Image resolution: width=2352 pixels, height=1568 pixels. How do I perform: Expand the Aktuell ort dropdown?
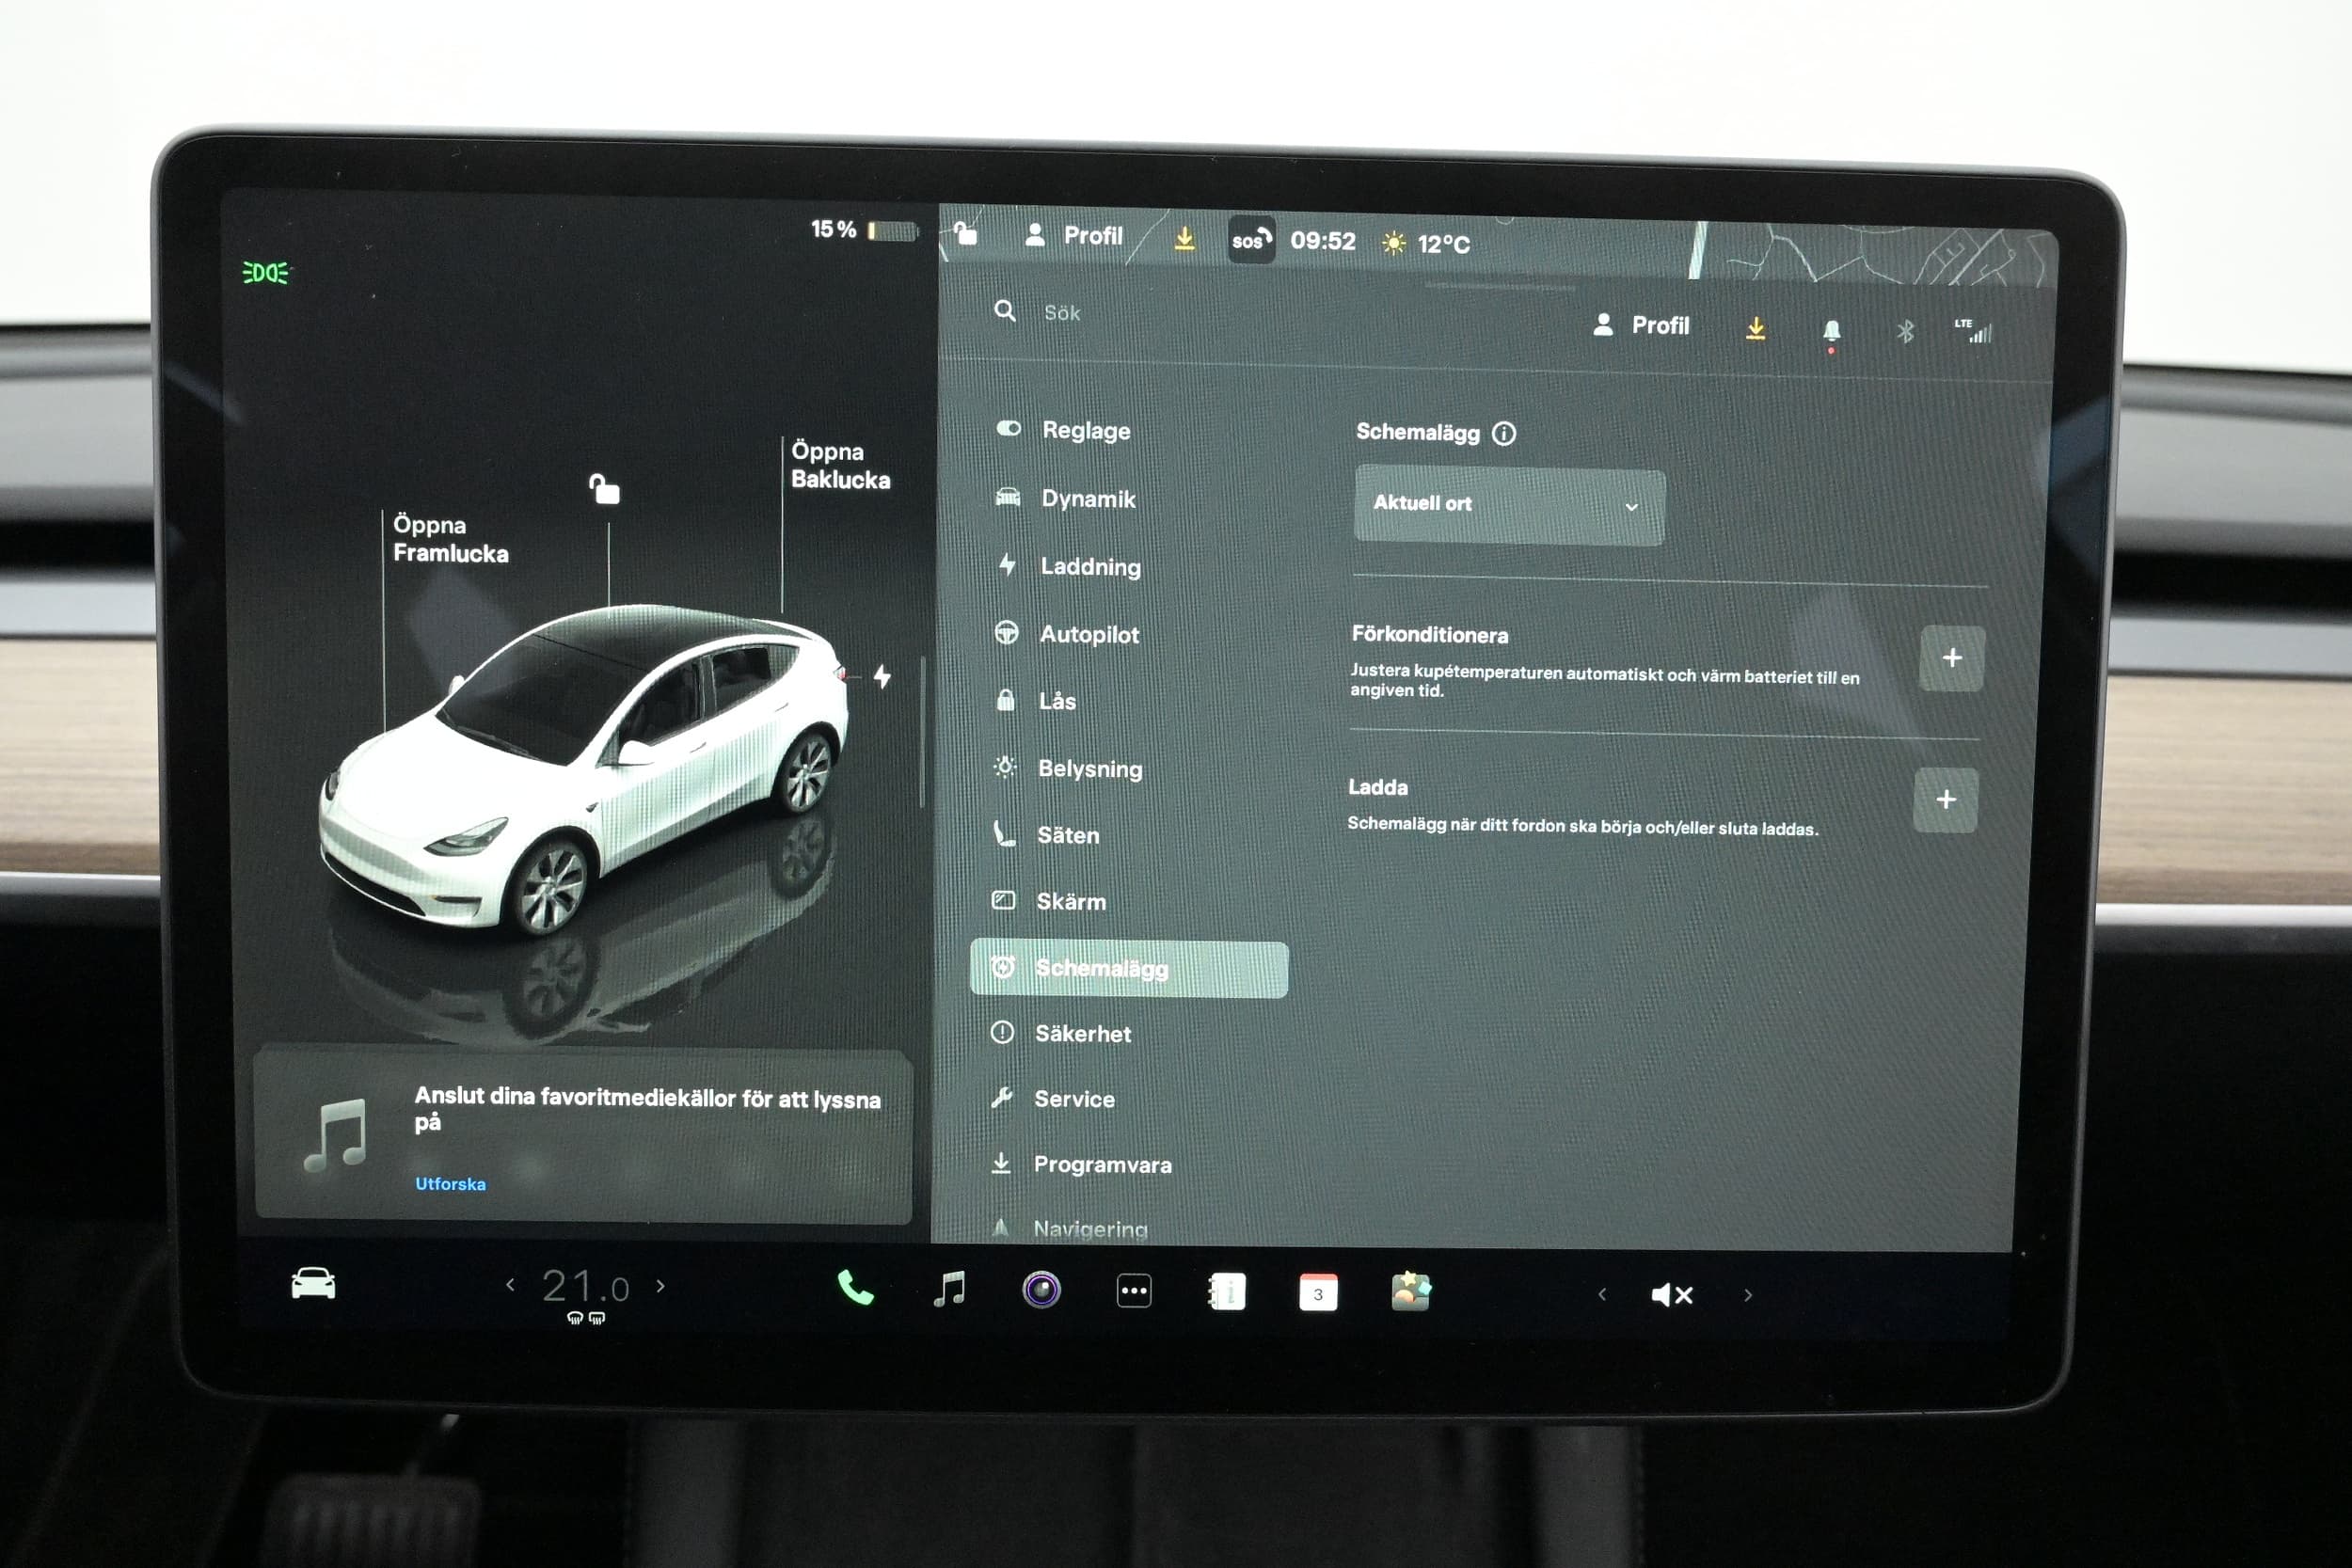coord(1509,505)
